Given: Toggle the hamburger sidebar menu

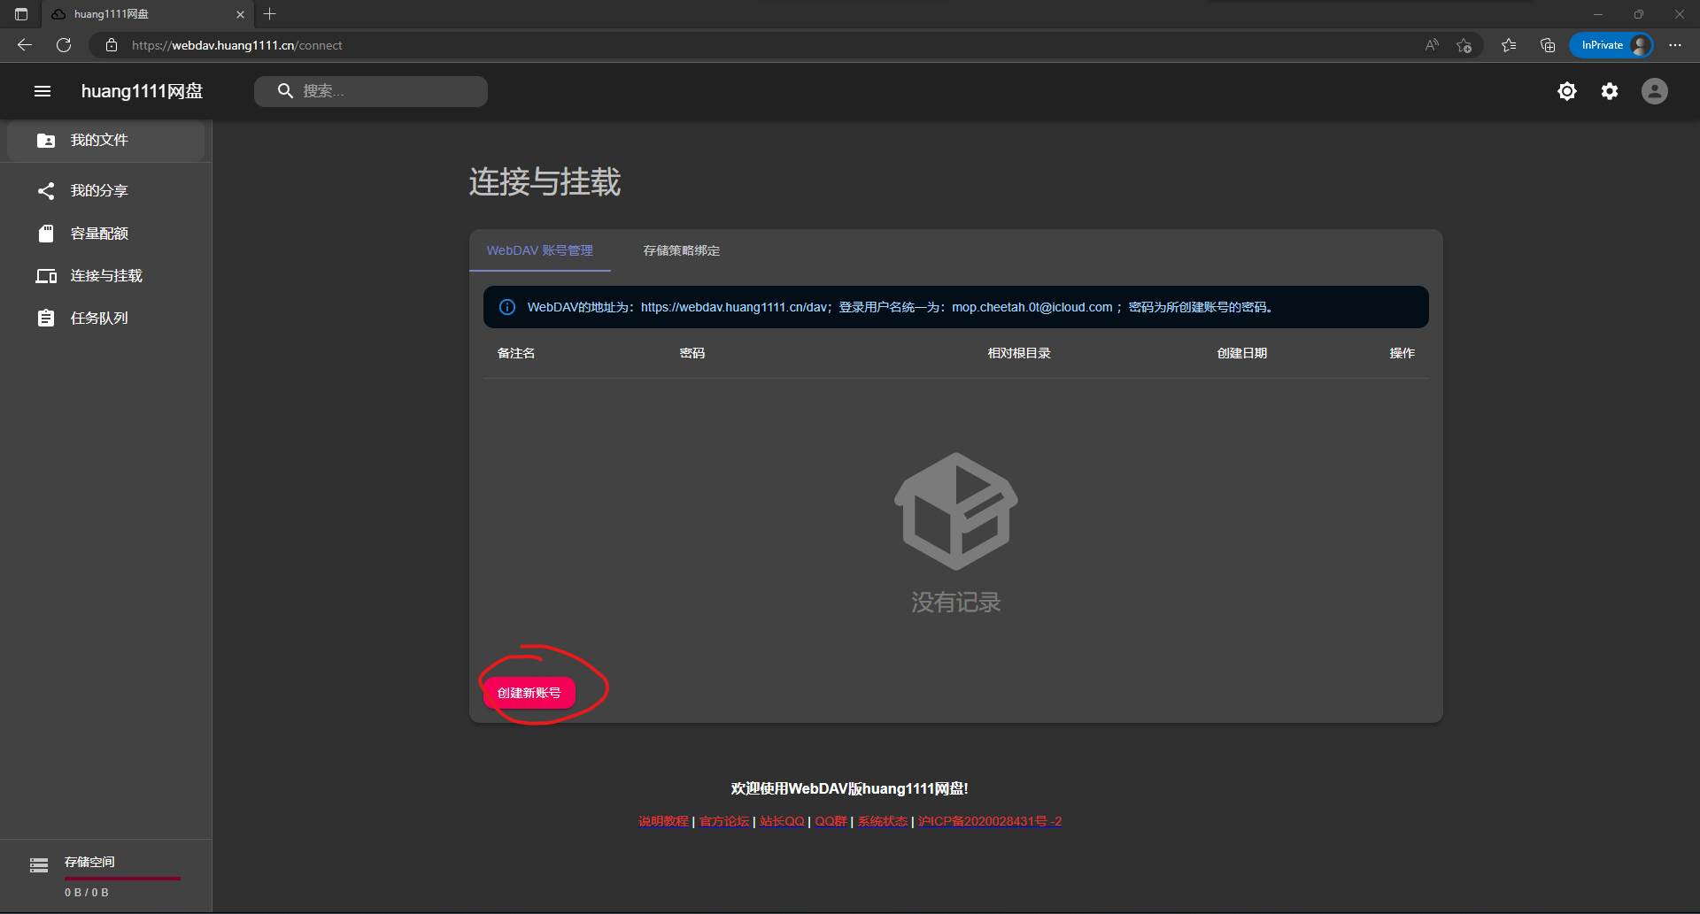Looking at the screenshot, I should pos(42,91).
